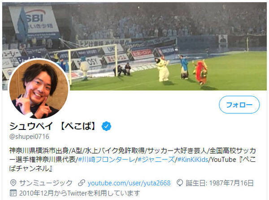Click the location pin icon

click(13, 183)
